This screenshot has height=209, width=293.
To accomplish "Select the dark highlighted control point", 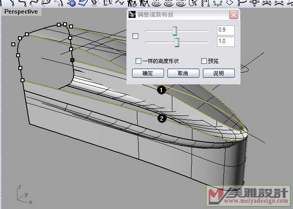I will pyautogui.click(x=72, y=60).
